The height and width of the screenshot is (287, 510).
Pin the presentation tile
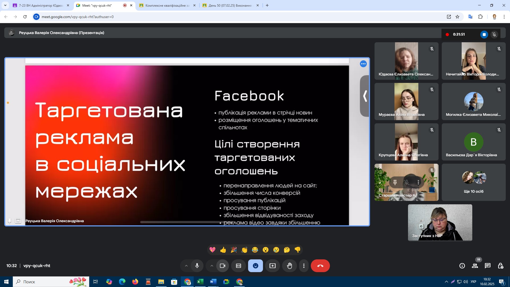10,221
